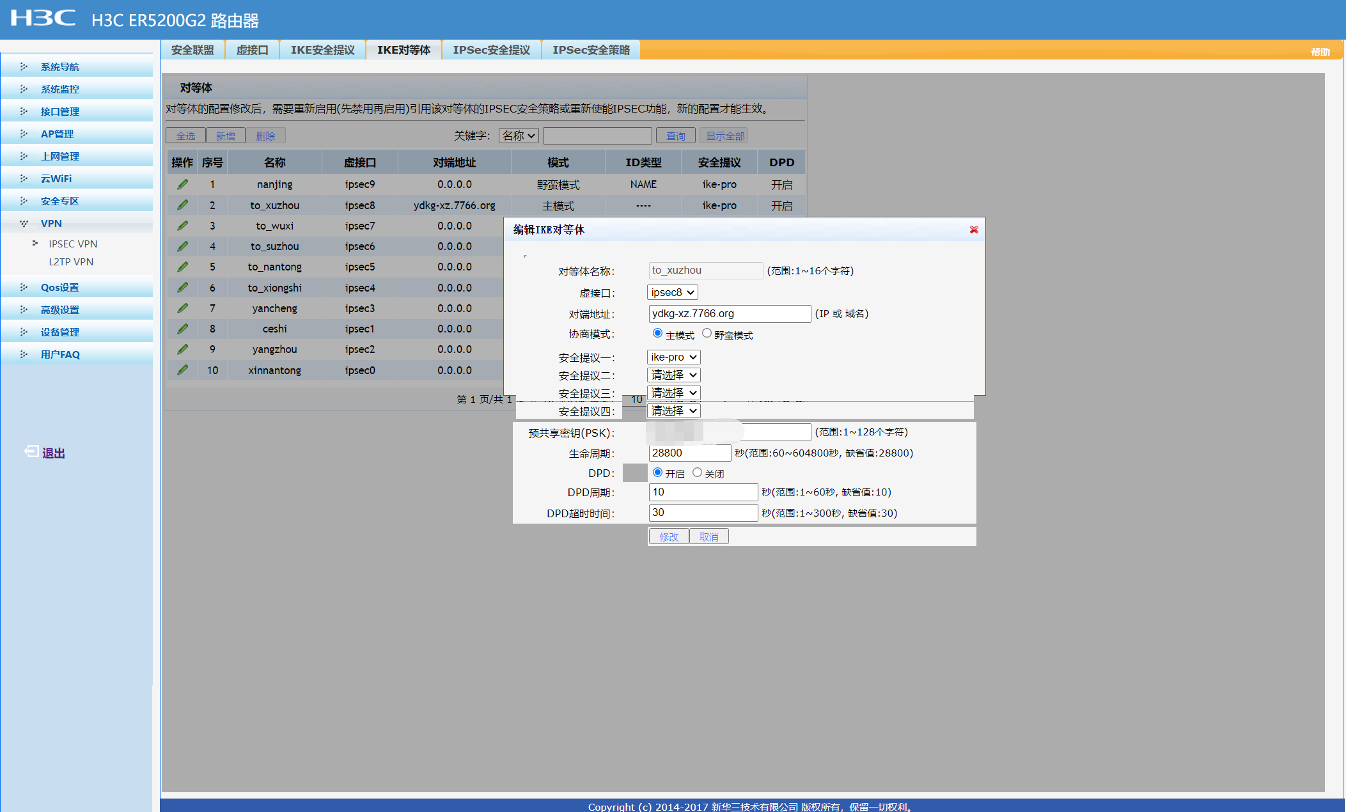1346x812 pixels.
Task: Click the logout arrow icon
Action: (31, 452)
